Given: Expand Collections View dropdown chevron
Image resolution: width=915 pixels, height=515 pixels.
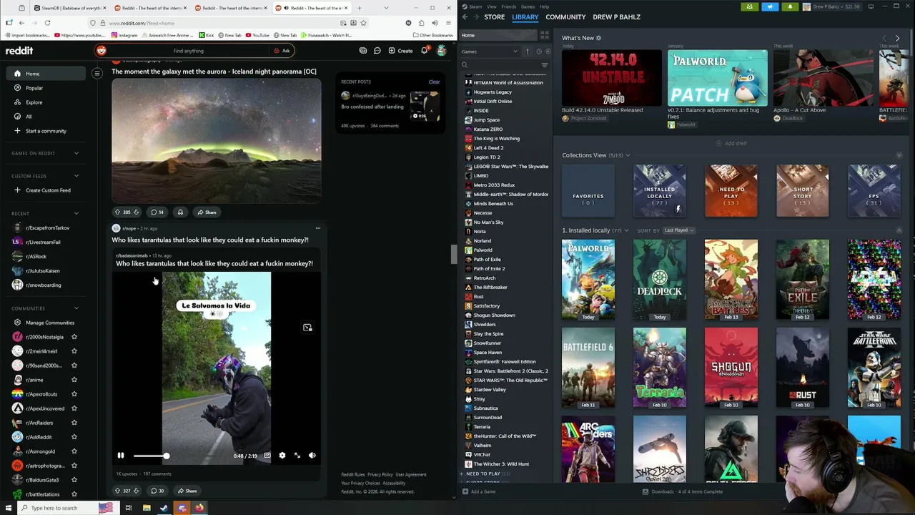Looking at the screenshot, I should (628, 155).
